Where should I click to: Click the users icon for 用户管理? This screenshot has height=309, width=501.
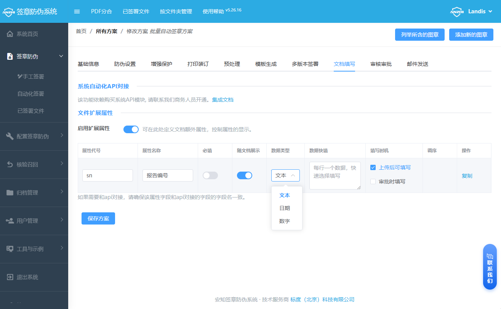point(10,221)
